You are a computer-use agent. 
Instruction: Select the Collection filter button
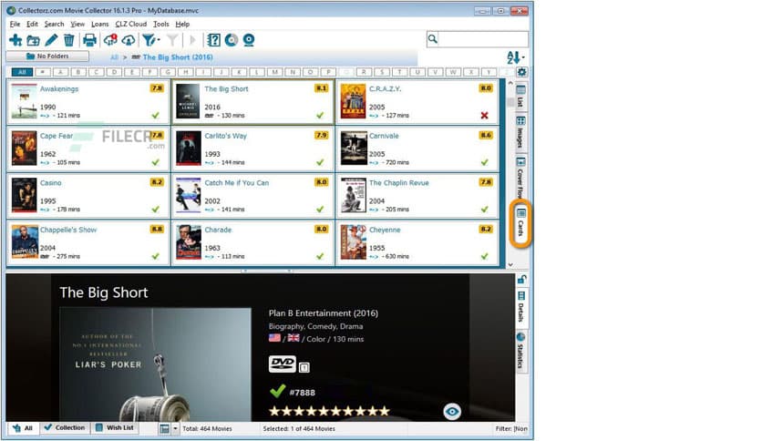[x=64, y=428]
